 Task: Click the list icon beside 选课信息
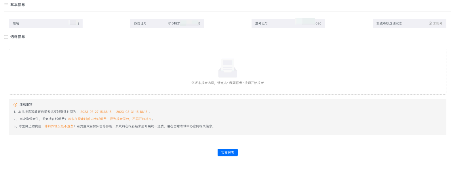tap(6, 37)
